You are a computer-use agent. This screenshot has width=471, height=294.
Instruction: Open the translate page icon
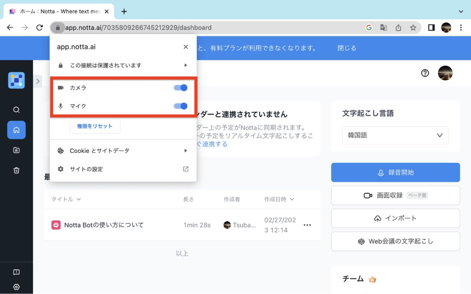point(384,27)
